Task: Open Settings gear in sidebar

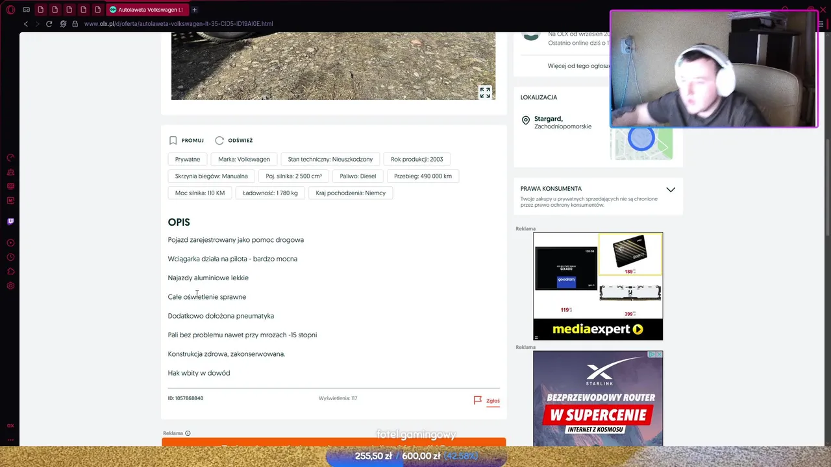Action: [10, 285]
